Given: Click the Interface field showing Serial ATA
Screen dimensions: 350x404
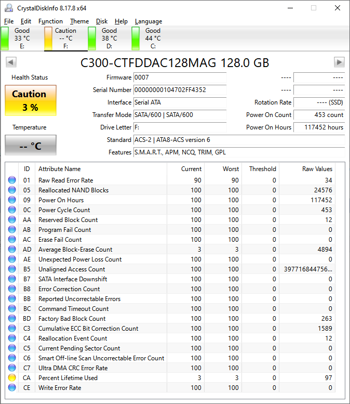Looking at the screenshot, I should pos(180,102).
